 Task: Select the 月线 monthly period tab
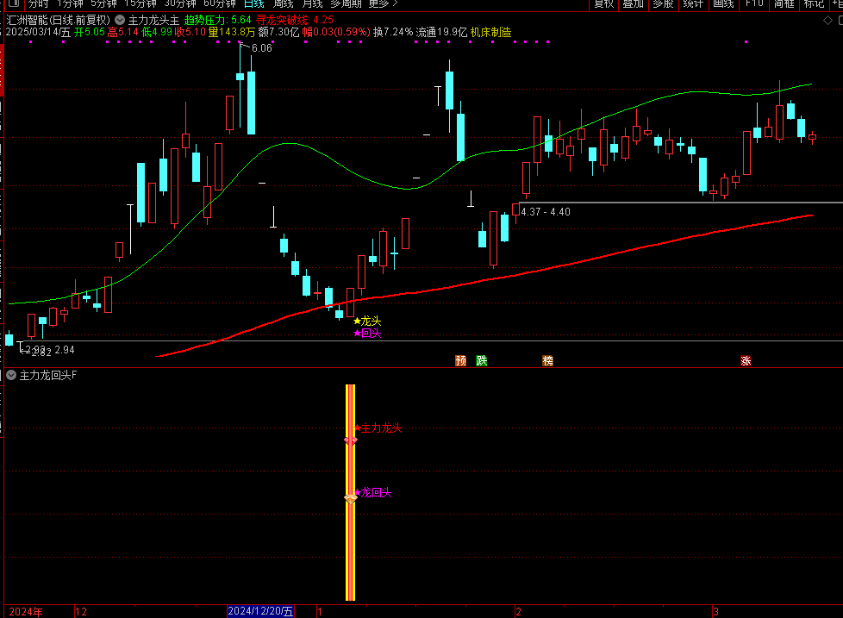(311, 3)
